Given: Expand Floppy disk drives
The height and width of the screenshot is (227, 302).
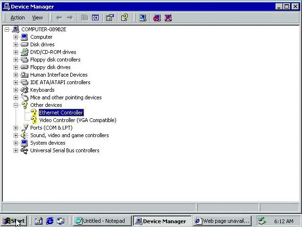Looking at the screenshot, I should click(16, 67).
